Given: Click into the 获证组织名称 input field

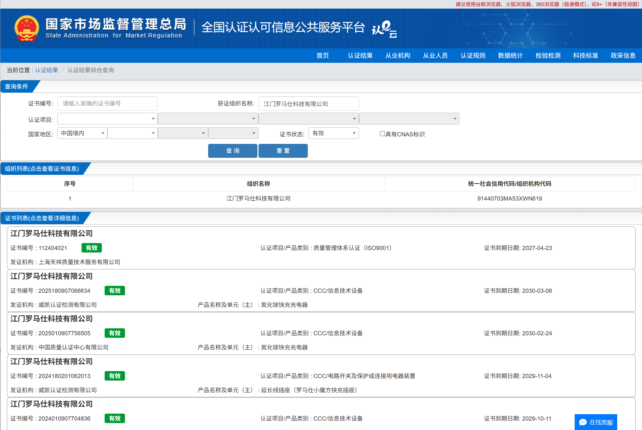Looking at the screenshot, I should 309,103.
